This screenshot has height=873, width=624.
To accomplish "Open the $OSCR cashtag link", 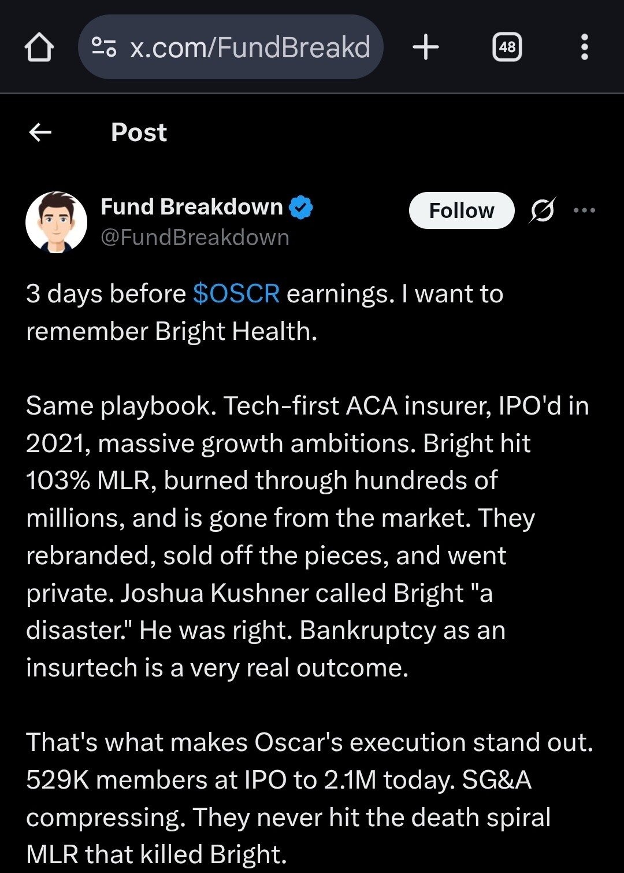I will point(236,294).
